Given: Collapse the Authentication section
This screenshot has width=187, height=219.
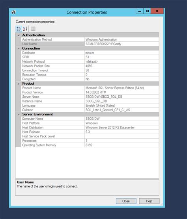Looking at the screenshot, I should coord(19,35).
